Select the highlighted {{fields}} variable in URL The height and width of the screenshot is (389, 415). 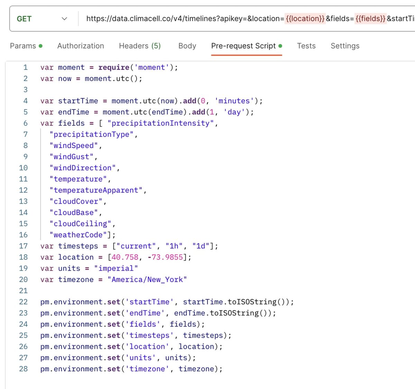pyautogui.click(x=370, y=19)
